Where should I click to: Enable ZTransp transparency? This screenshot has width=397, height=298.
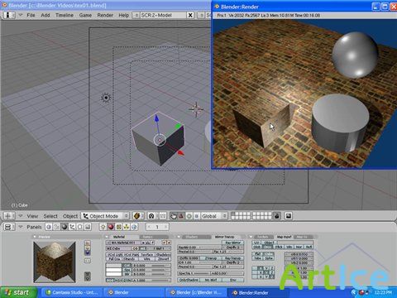[x=211, y=258]
